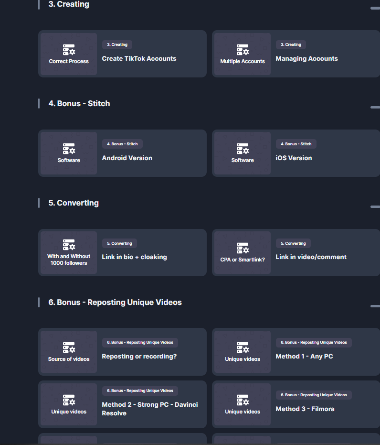Click Unique videos icon beside Method 2

69,400
